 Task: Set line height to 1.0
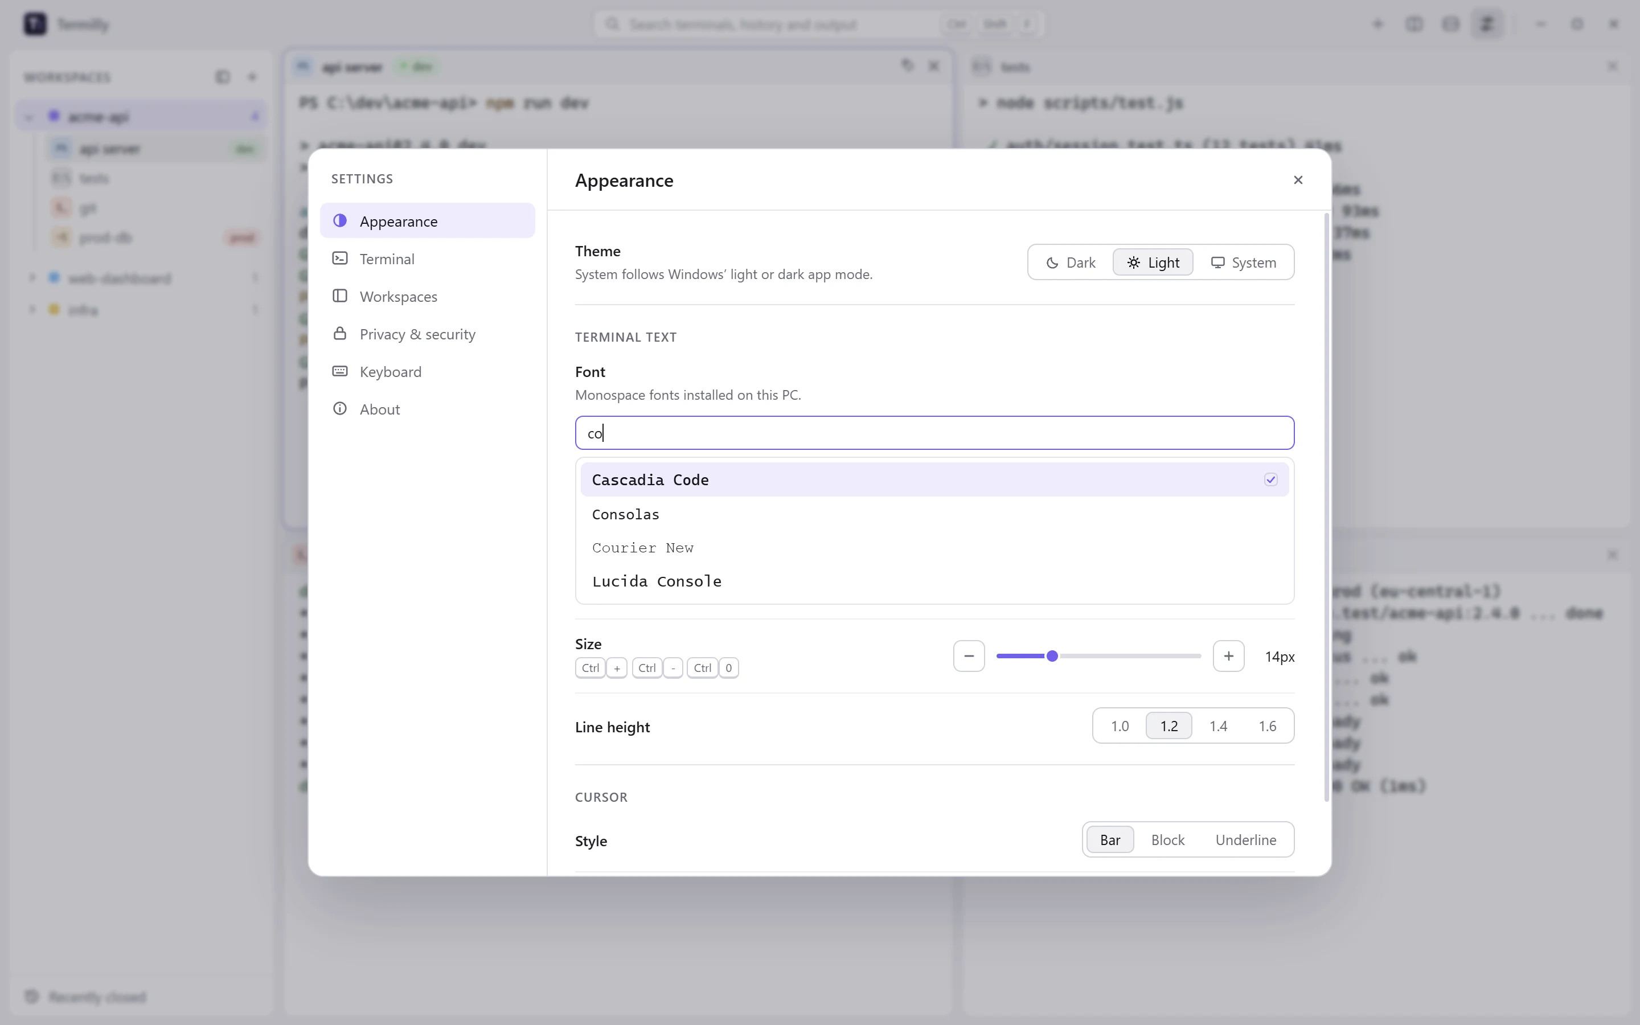click(1120, 726)
